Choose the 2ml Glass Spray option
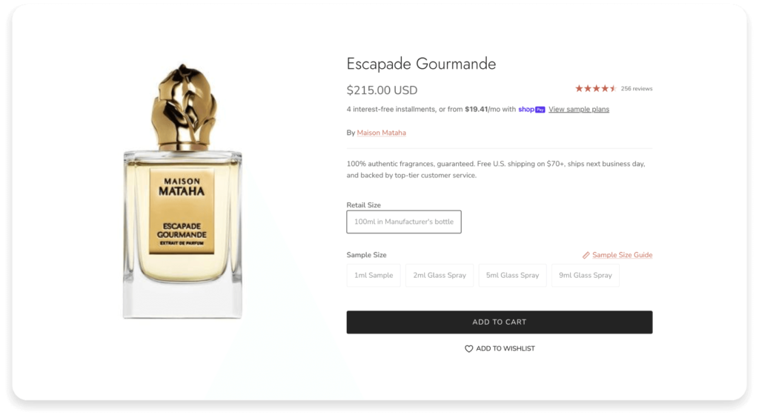Screen dimensions: 759x418 440,275
